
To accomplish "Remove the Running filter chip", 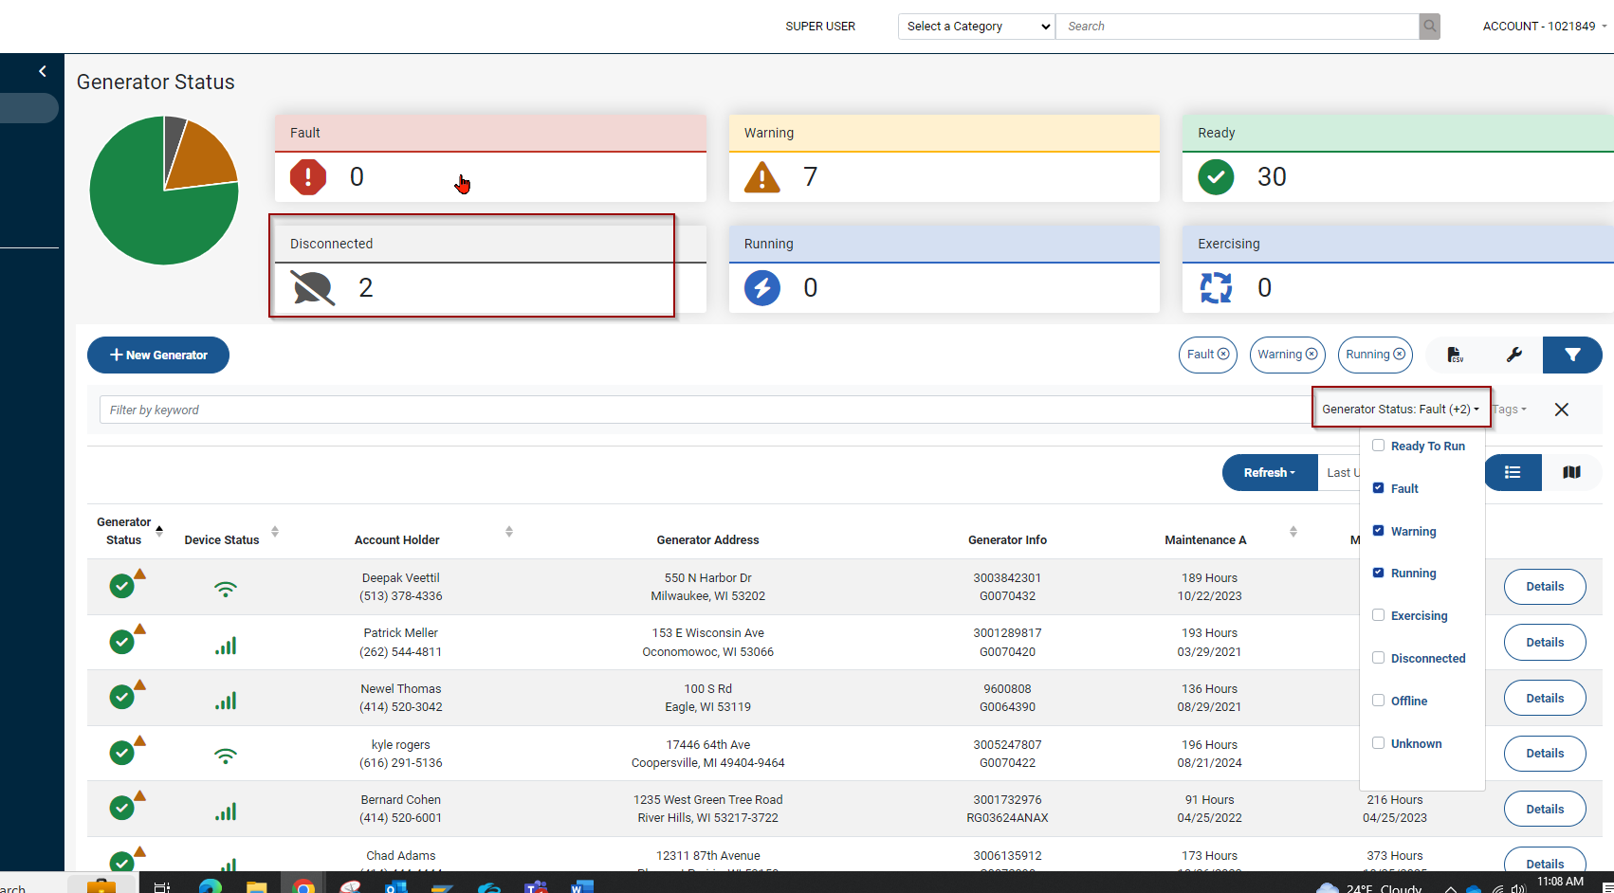I will (1399, 354).
